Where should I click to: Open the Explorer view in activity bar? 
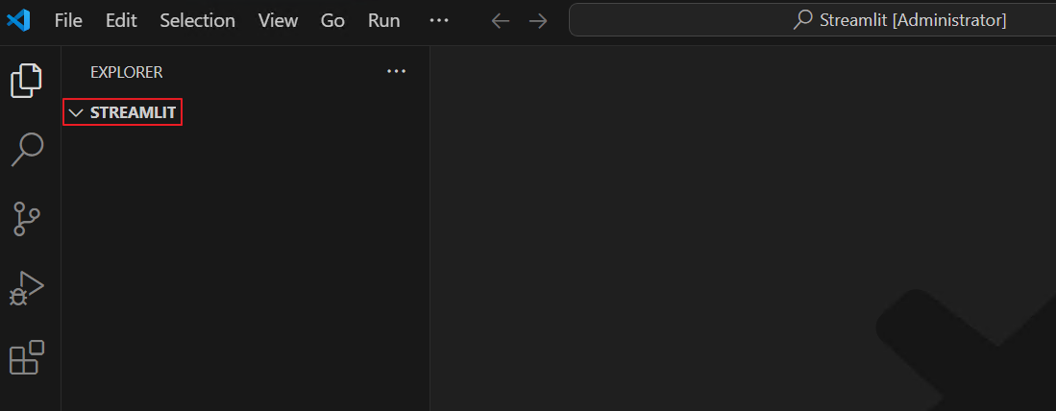[x=27, y=80]
